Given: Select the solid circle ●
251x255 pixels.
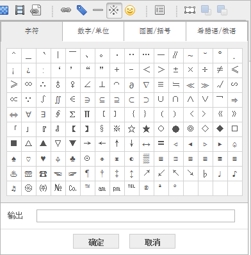Looking at the screenshot, I should (x=175, y=129).
